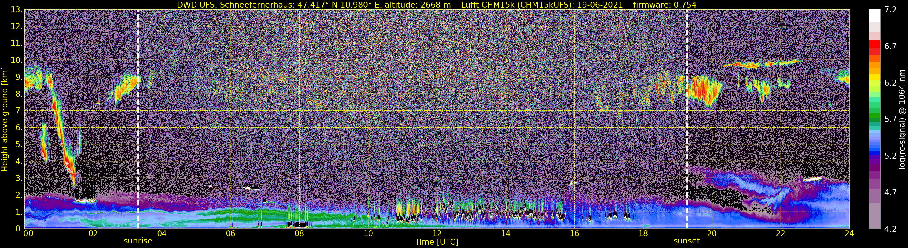This screenshot has height=248, width=908.
Task: Click the time axis tick '02'
Action: tap(93, 234)
